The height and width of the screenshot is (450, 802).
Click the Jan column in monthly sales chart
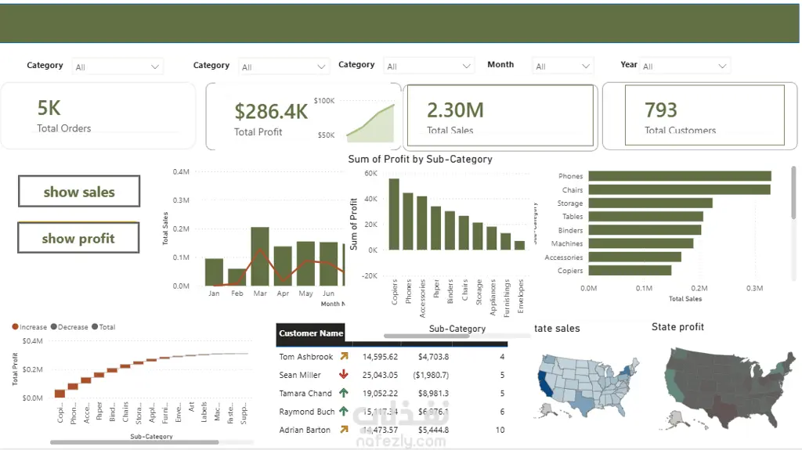pyautogui.click(x=214, y=272)
